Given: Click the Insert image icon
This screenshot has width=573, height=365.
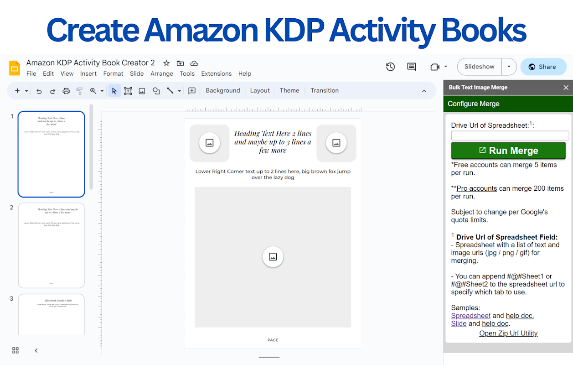Looking at the screenshot, I should coord(142,91).
